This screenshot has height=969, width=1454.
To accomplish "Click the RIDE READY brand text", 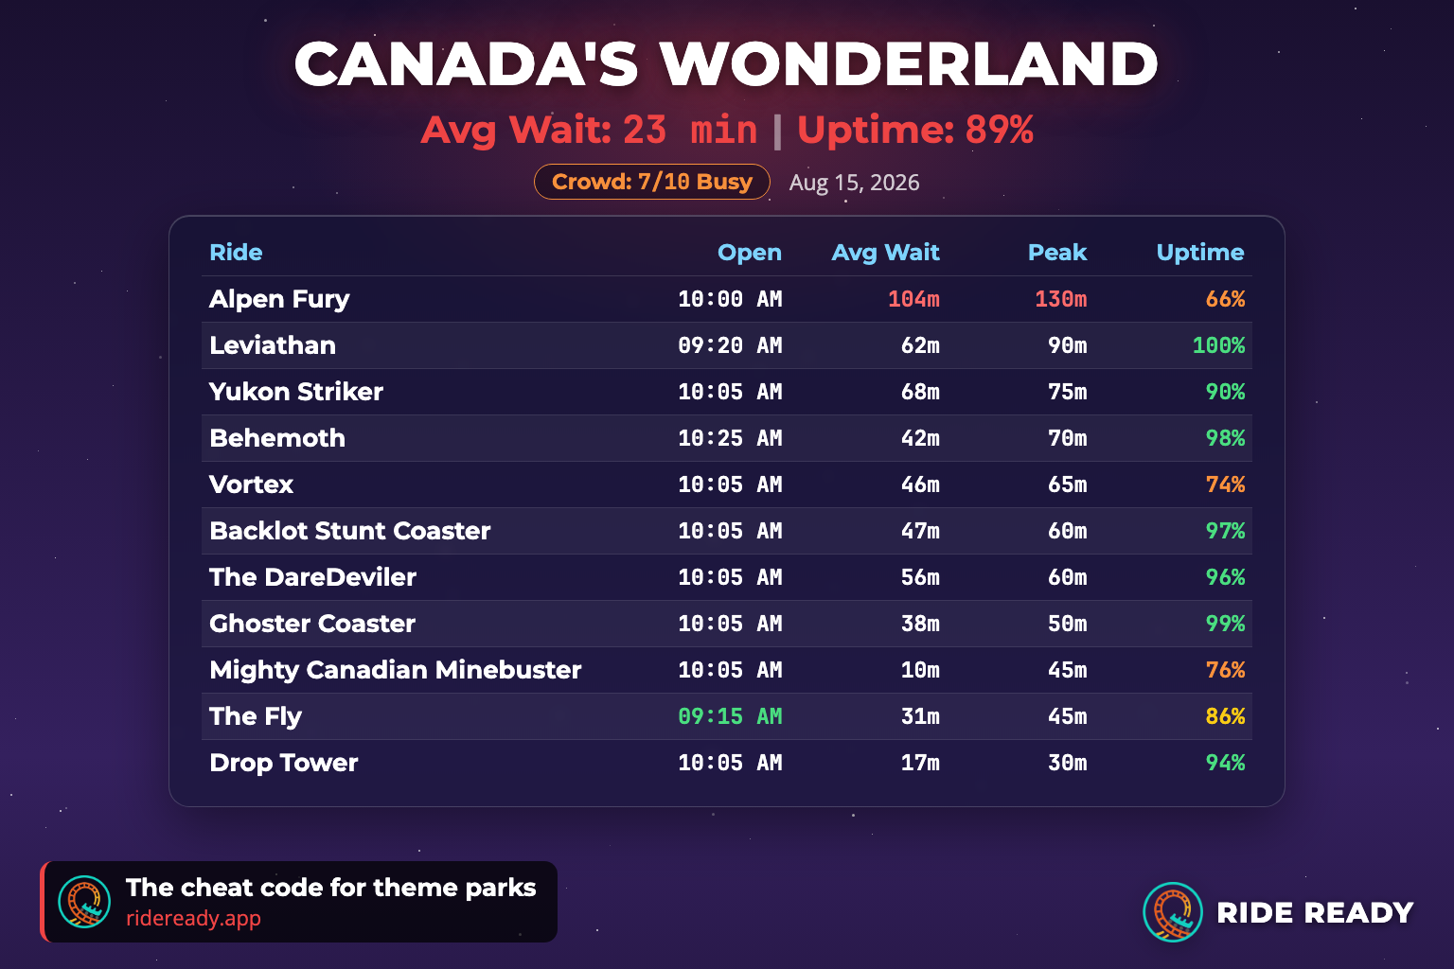I will coord(1315,912).
